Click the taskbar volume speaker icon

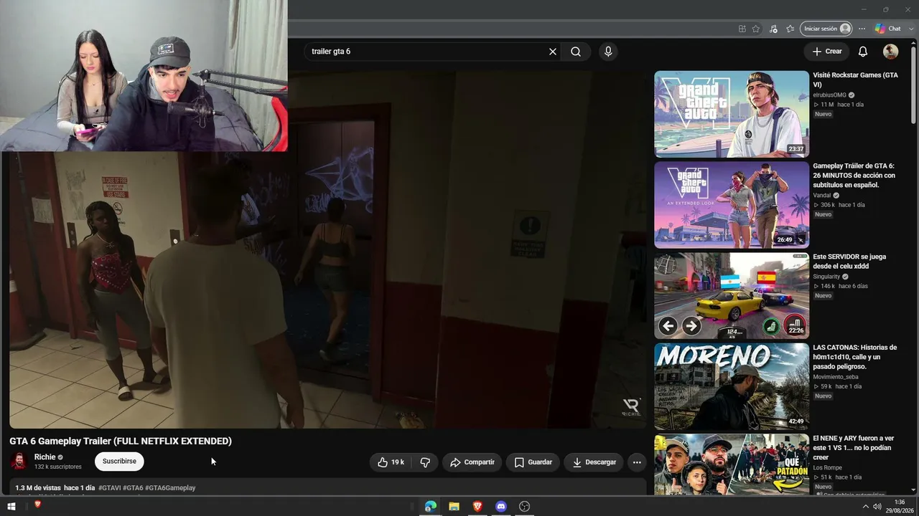(x=877, y=507)
